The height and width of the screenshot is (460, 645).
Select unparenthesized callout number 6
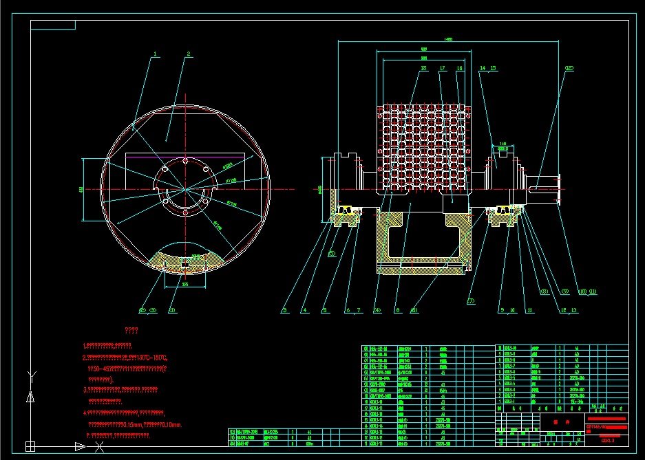tap(348, 311)
